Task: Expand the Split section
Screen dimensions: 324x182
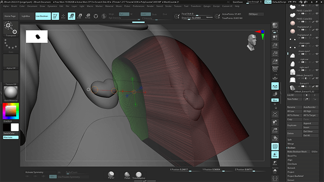Action: pyautogui.click(x=289, y=140)
